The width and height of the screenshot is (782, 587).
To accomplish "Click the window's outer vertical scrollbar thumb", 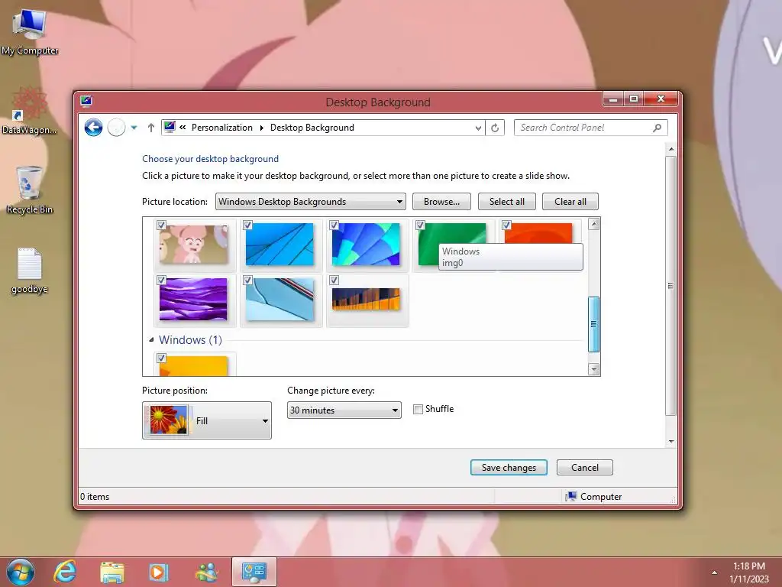I will click(x=671, y=286).
